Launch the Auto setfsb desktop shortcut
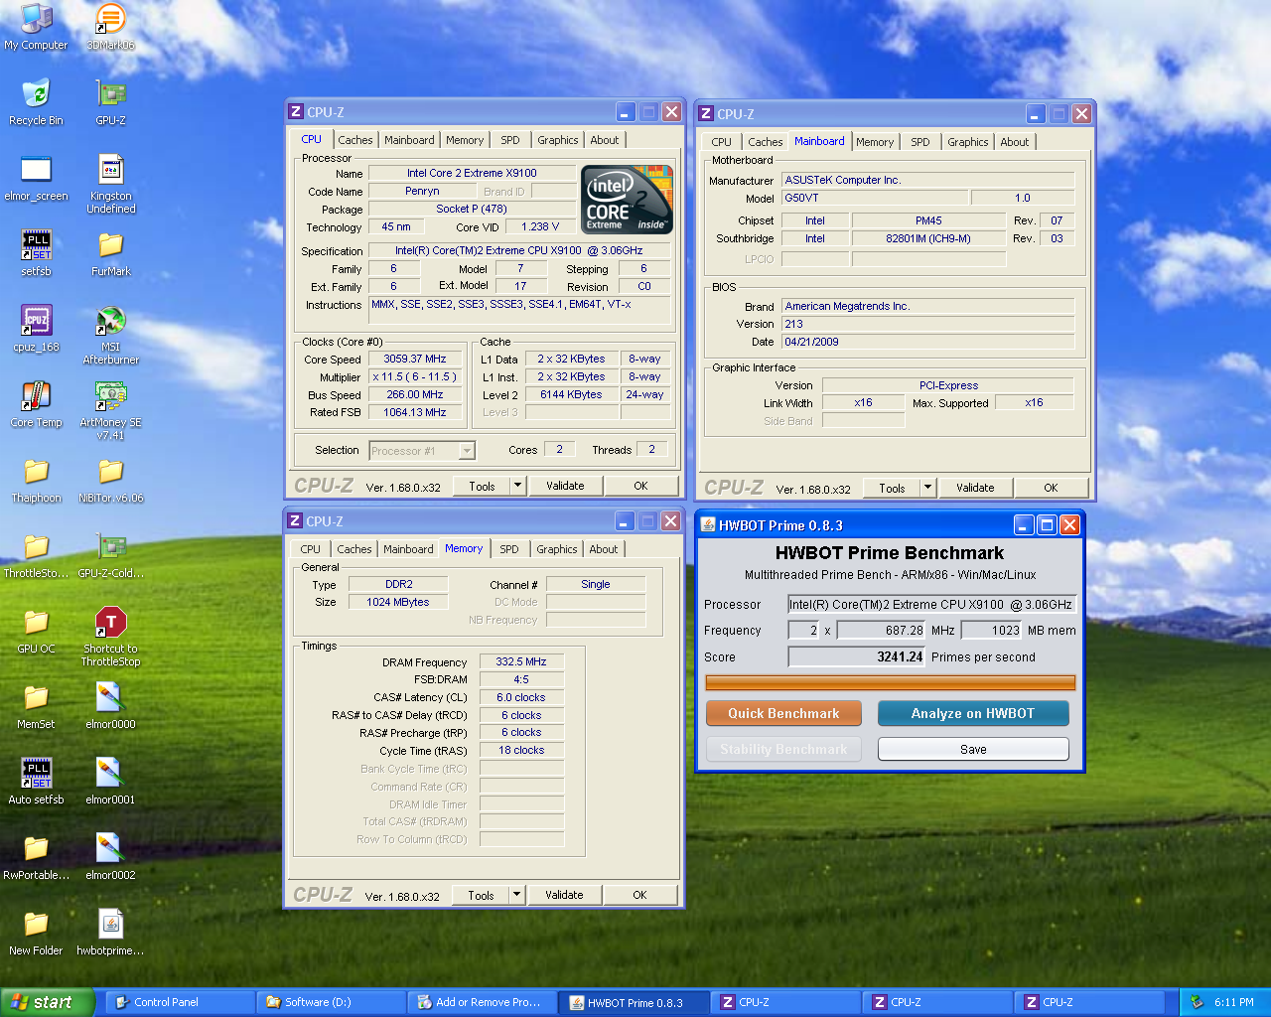 36,782
